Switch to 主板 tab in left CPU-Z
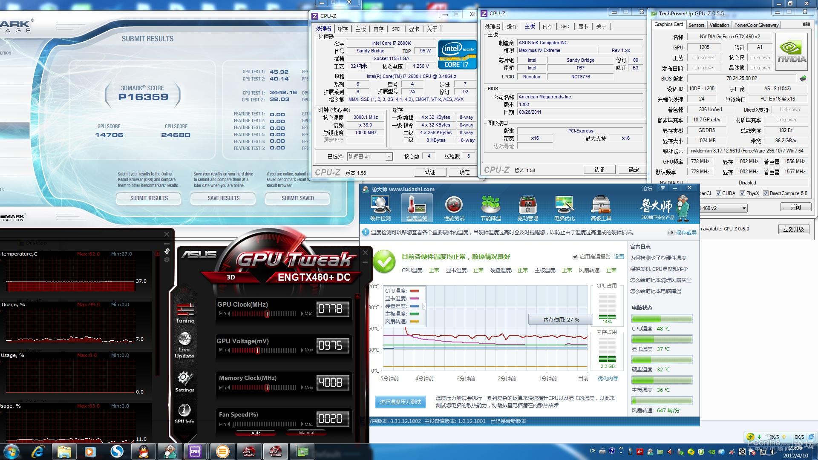This screenshot has width=818, height=460. (360, 29)
